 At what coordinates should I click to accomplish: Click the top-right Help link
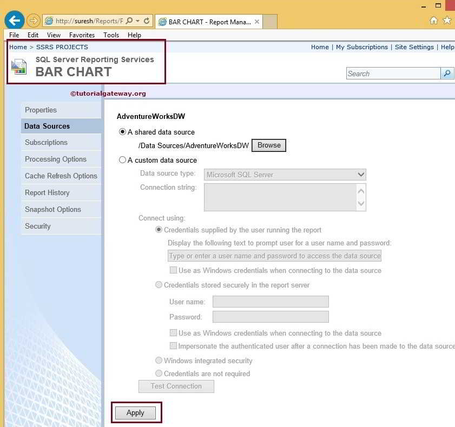coord(447,47)
